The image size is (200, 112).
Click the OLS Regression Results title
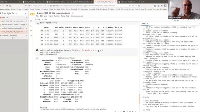click(67, 58)
